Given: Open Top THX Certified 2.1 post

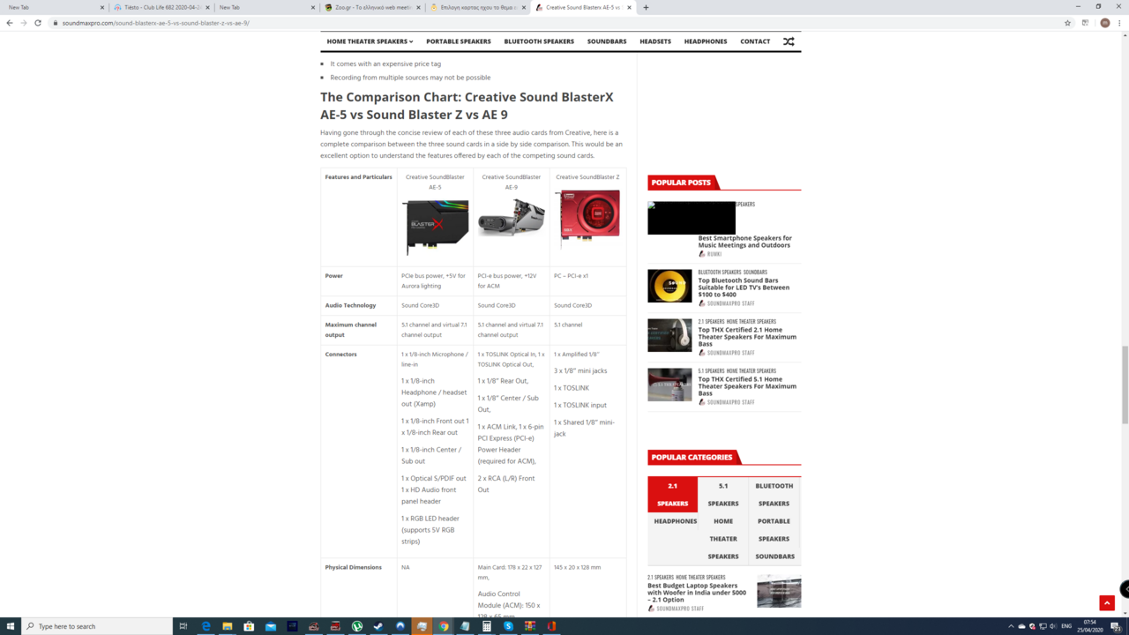Looking at the screenshot, I should coord(747,337).
